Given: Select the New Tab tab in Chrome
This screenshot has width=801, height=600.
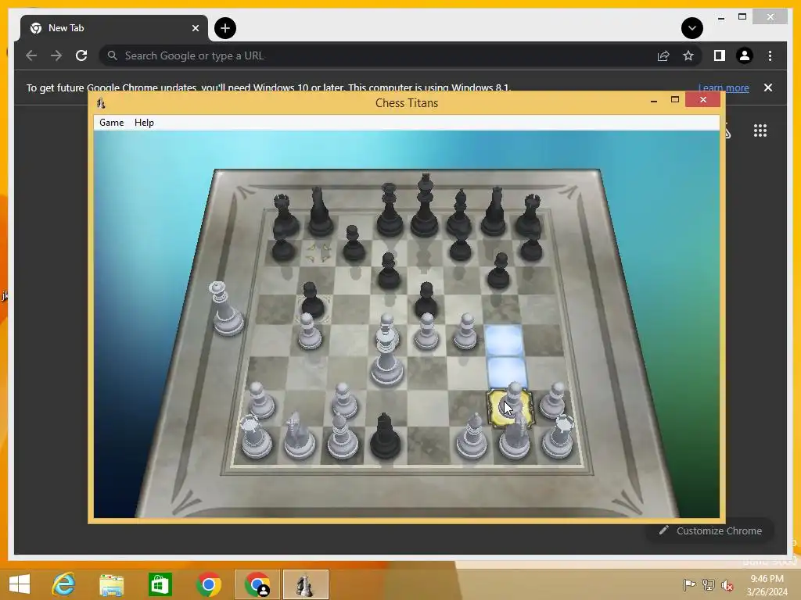Looking at the screenshot, I should pyautogui.click(x=113, y=28).
